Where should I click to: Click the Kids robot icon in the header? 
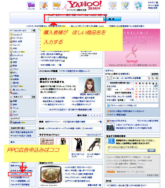(138, 6)
